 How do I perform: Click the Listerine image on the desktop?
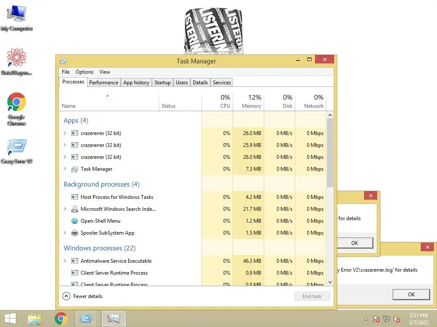point(213,31)
